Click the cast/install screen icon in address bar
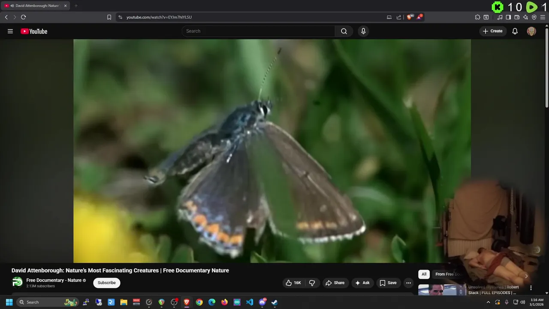The height and width of the screenshot is (309, 549). tap(389, 17)
